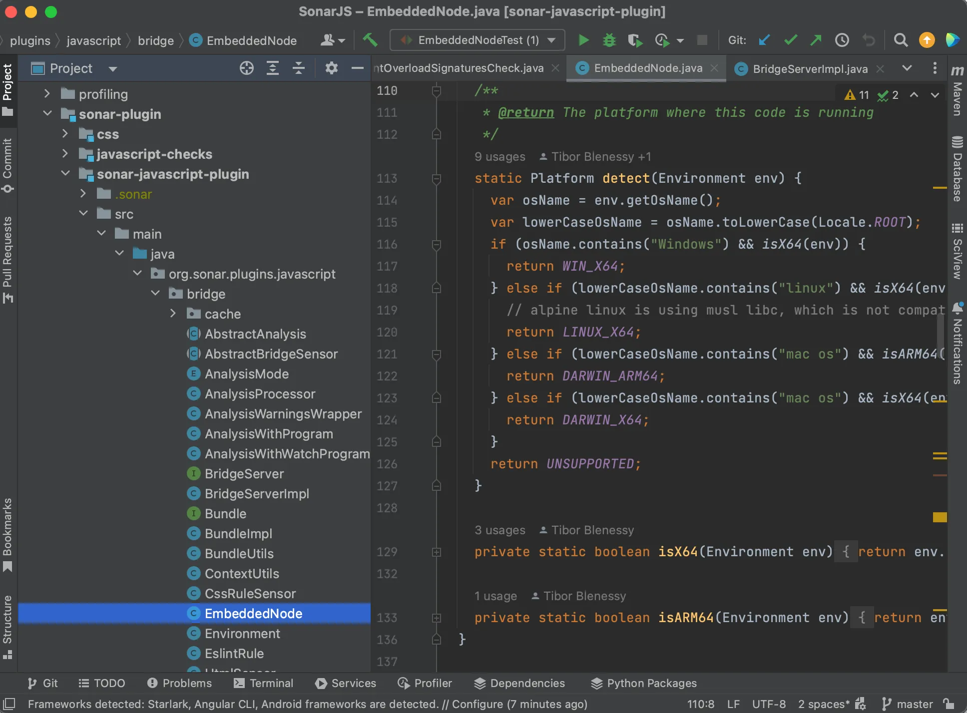Collapse the sonar-plugin module
Image resolution: width=967 pixels, height=713 pixels.
tap(47, 113)
